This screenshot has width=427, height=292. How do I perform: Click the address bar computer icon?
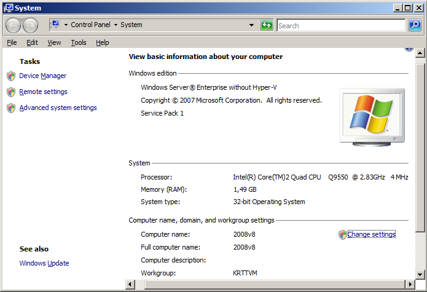point(55,25)
